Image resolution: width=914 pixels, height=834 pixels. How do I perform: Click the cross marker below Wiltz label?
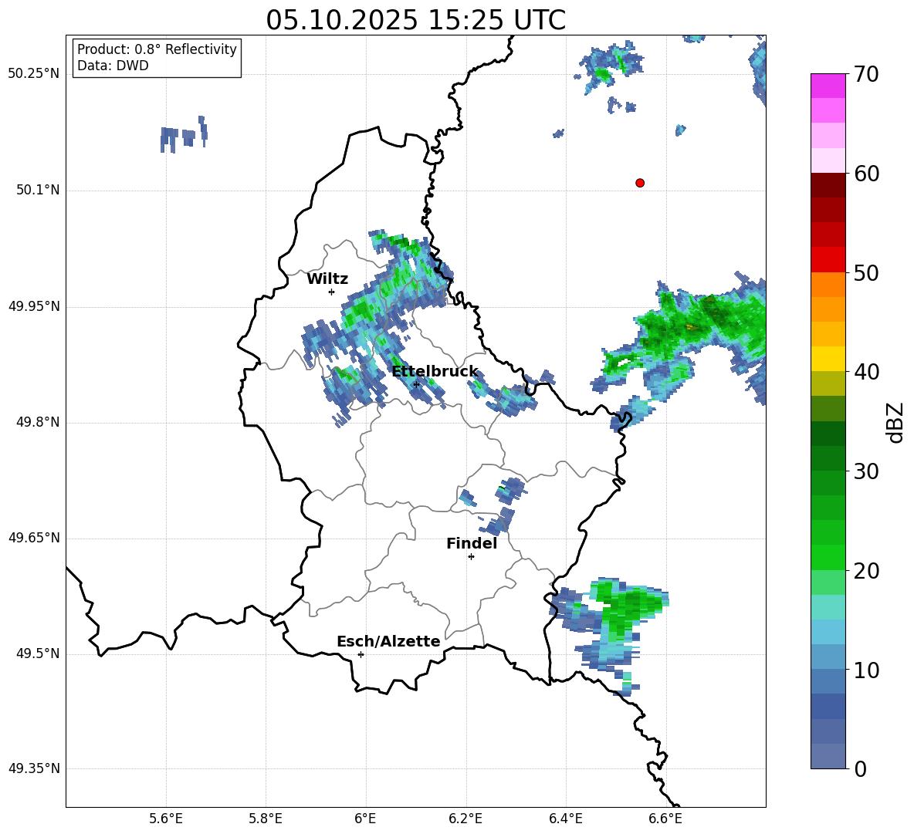(332, 292)
